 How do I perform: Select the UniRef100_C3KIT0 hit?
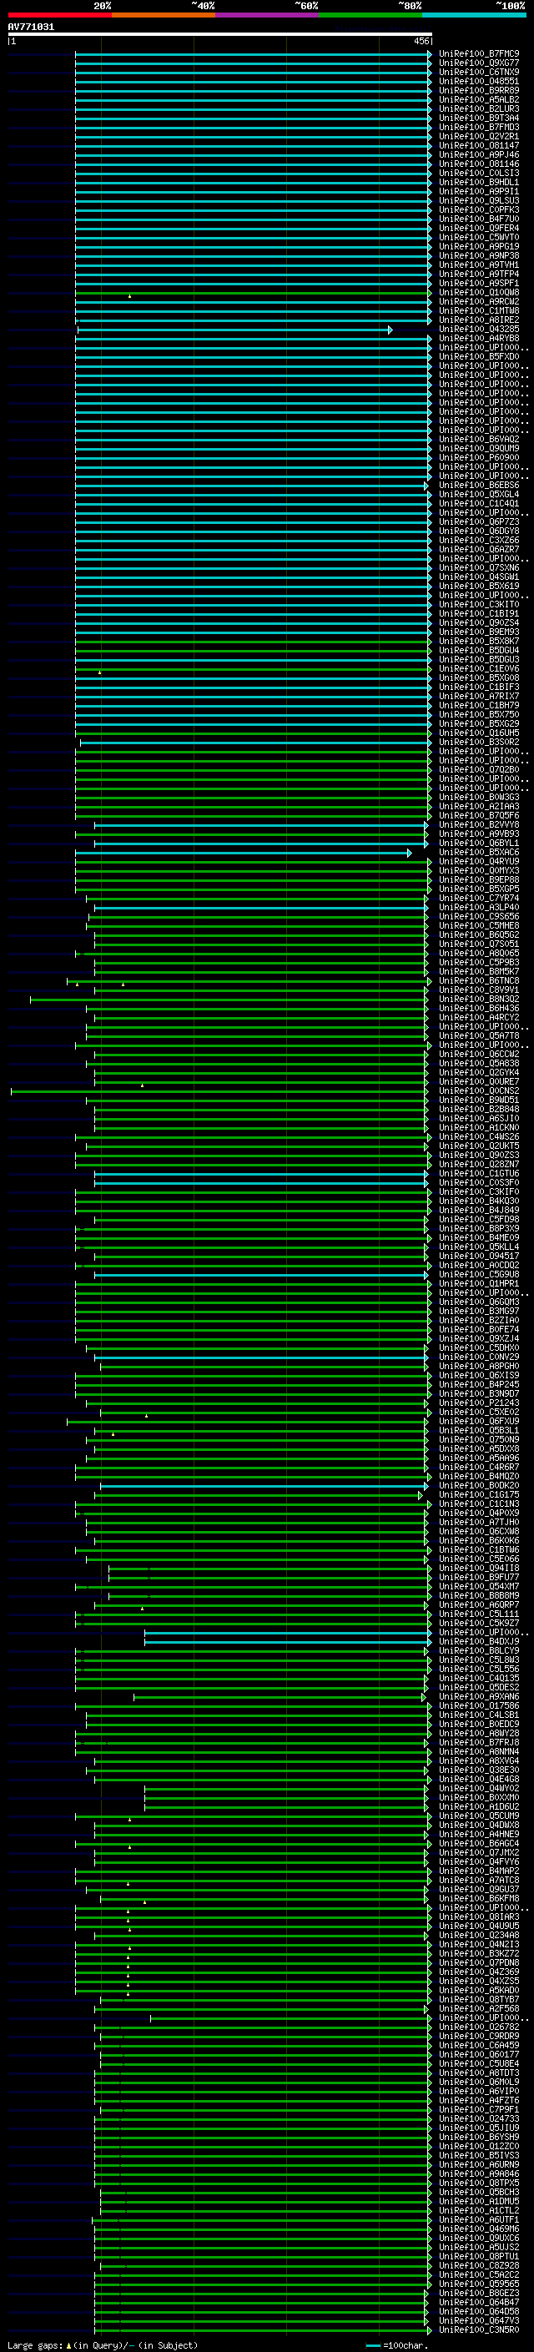(479, 603)
